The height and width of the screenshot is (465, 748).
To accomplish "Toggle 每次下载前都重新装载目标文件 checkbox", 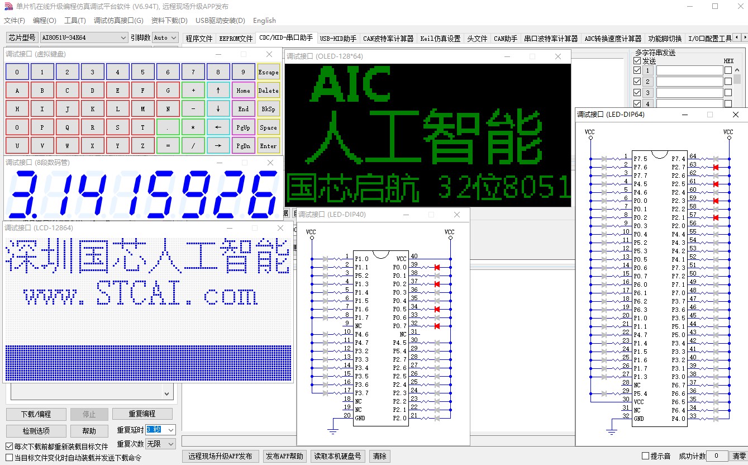I will [9, 447].
